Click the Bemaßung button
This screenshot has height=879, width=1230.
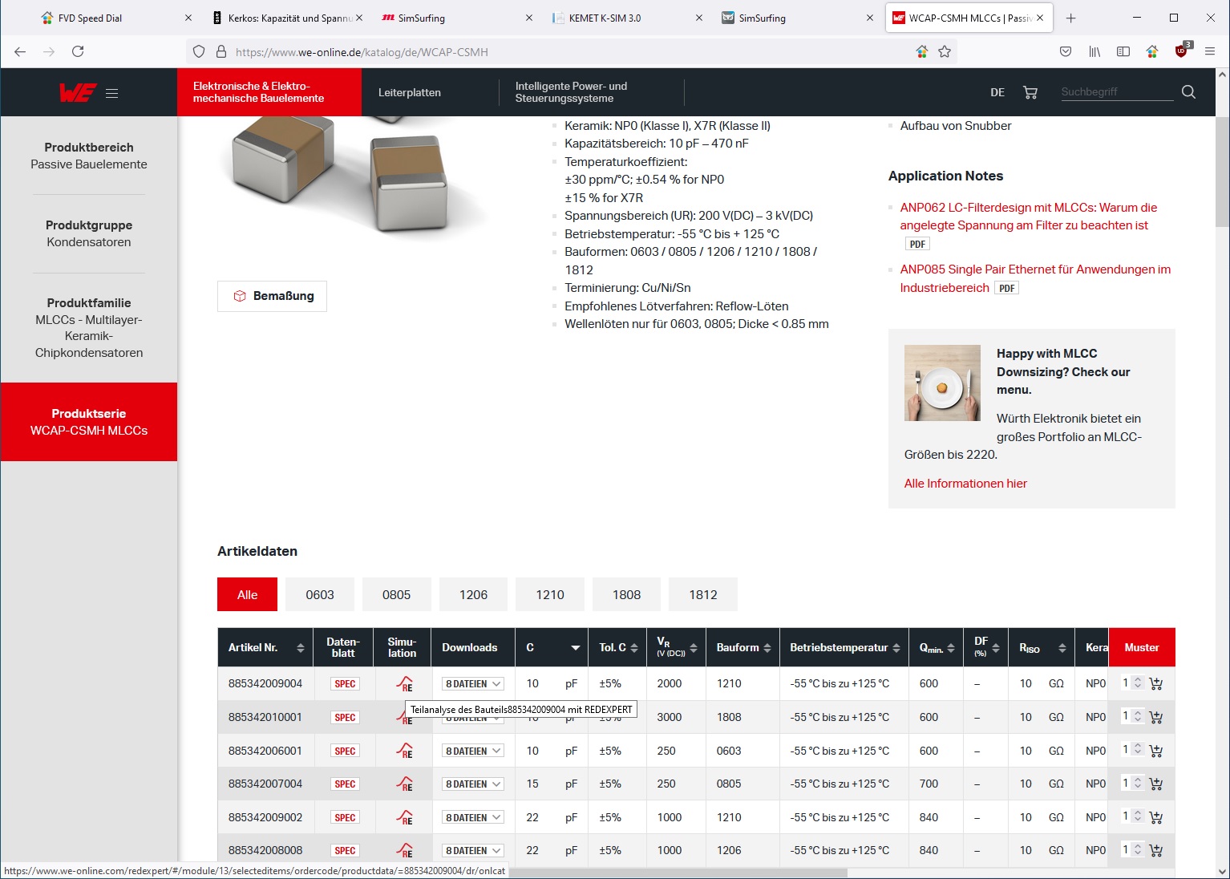[x=272, y=296]
